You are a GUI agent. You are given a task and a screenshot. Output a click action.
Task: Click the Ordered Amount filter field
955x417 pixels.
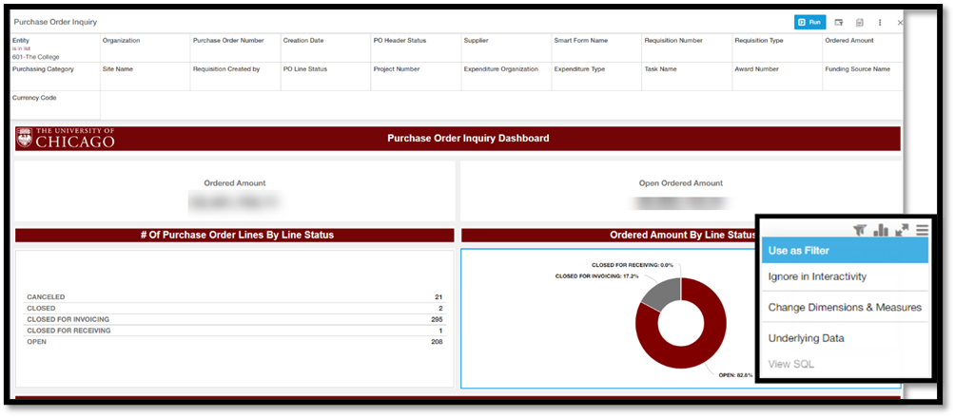click(x=863, y=48)
